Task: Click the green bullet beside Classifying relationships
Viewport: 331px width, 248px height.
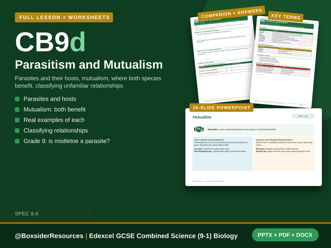Action: tap(17, 131)
